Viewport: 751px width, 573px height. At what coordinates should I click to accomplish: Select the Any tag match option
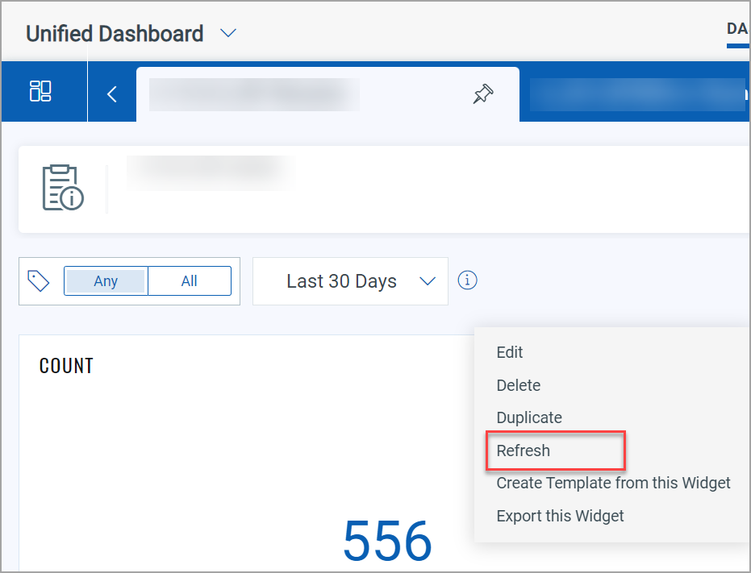click(106, 281)
